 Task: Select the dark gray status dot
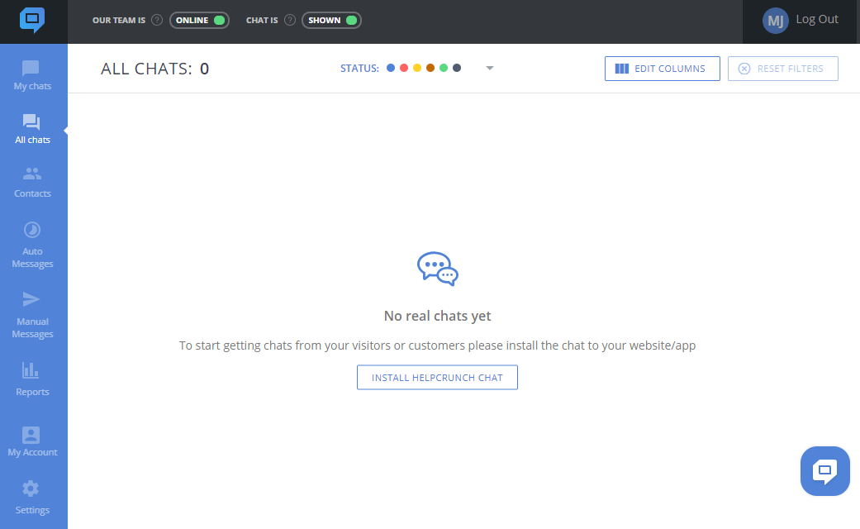pyautogui.click(x=457, y=68)
